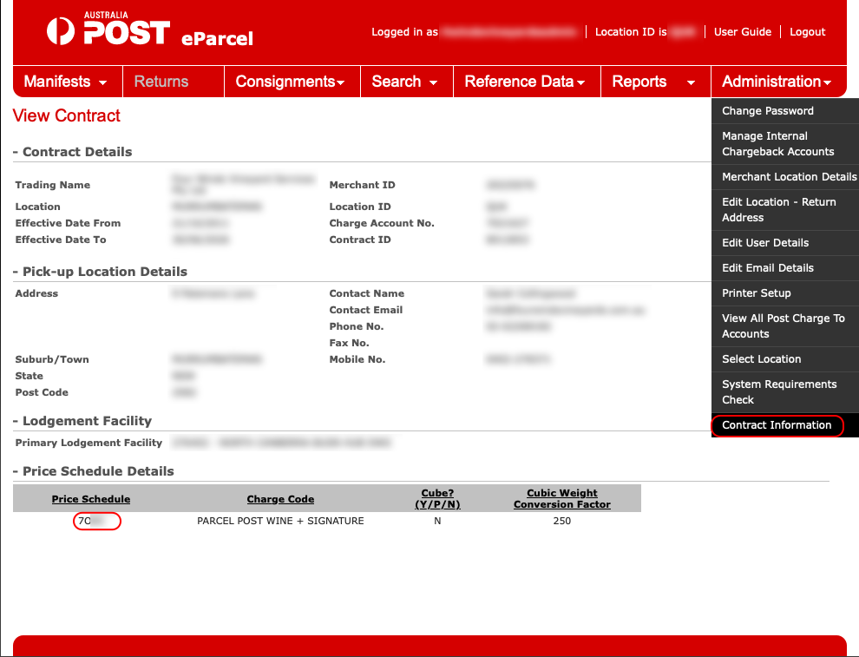Log out using the Logout link

[807, 32]
